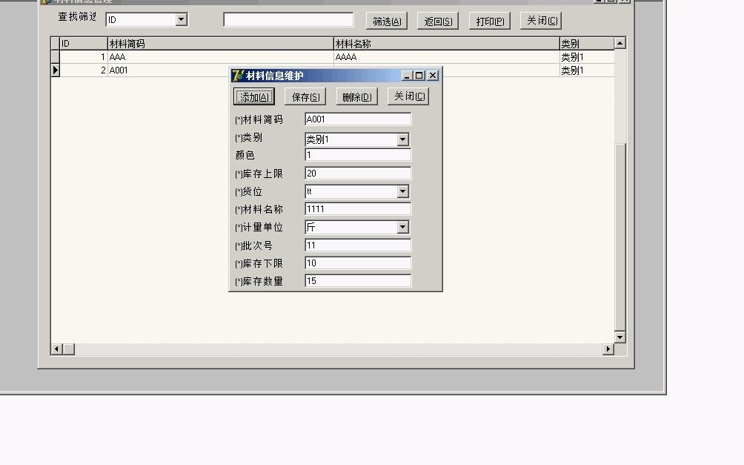Click the 库存数量 field showing 15
The height and width of the screenshot is (465, 744).
tap(357, 281)
